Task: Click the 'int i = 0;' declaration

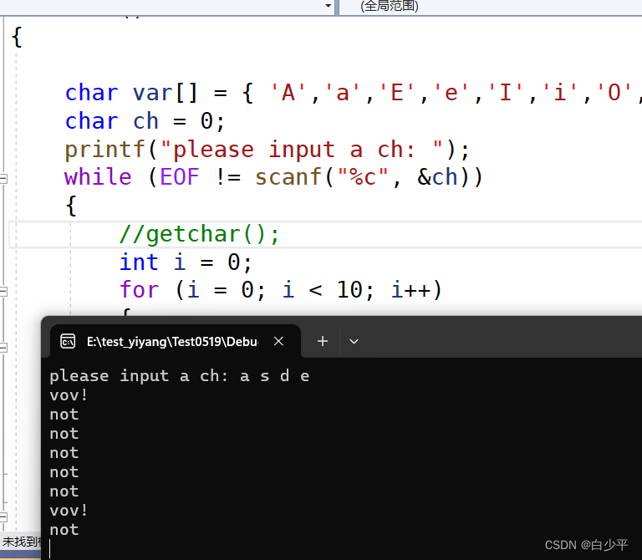Action: pos(186,262)
